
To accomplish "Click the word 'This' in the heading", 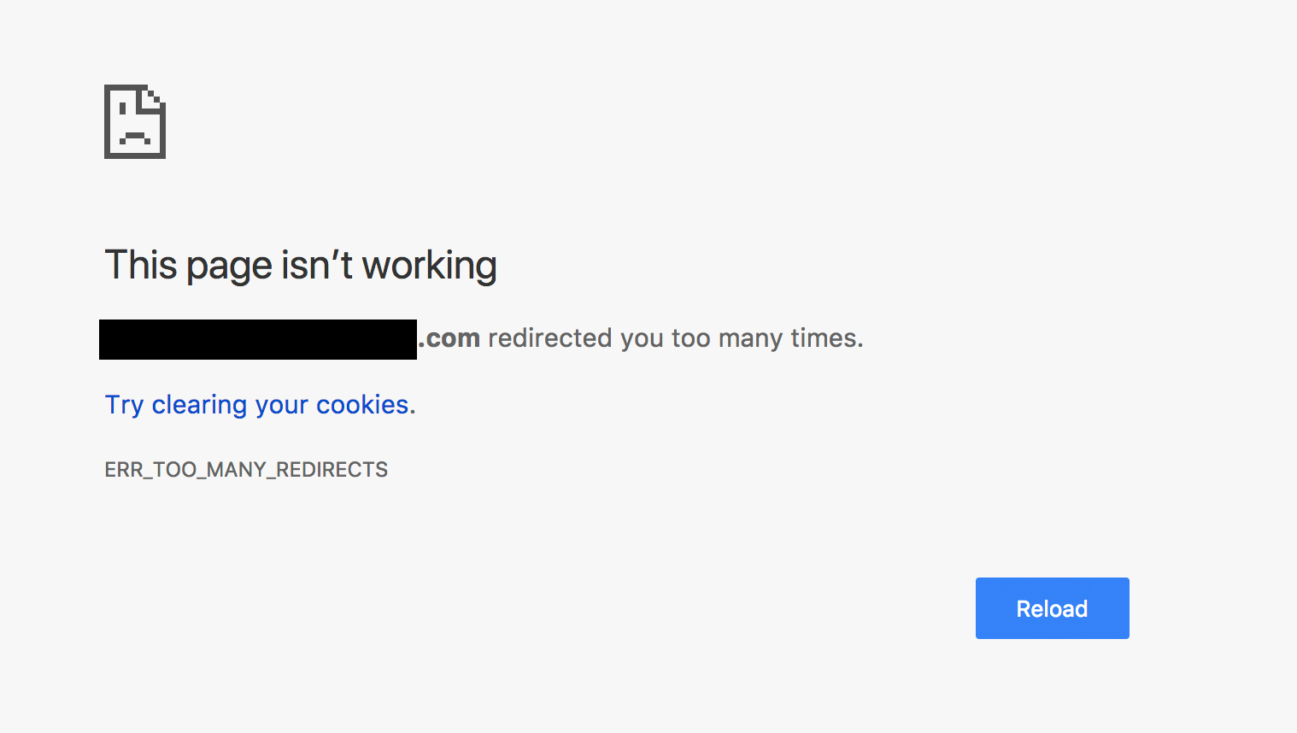I will click(140, 266).
